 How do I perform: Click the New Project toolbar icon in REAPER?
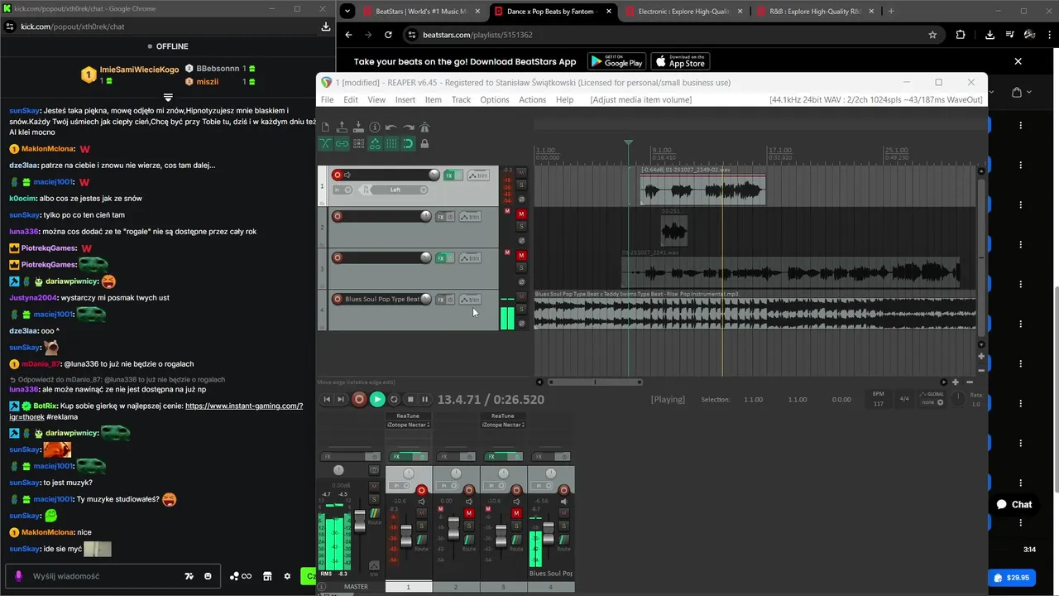[325, 127]
